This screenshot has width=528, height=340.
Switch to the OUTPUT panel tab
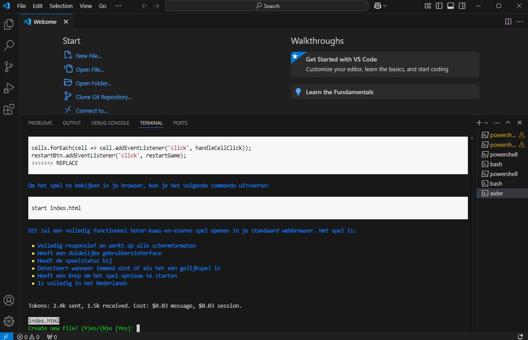point(72,123)
